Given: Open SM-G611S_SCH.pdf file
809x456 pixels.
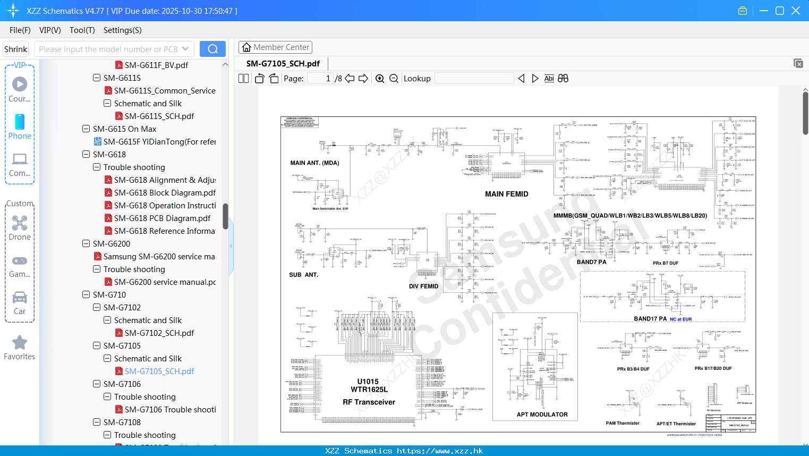Looking at the screenshot, I should click(x=159, y=116).
